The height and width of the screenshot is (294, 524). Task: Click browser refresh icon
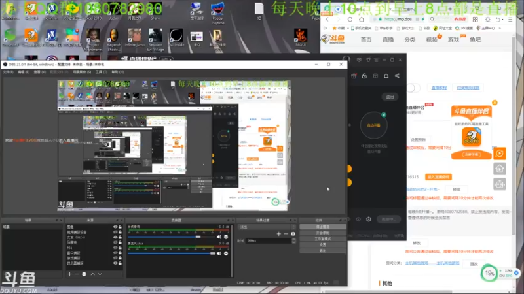(x=350, y=20)
